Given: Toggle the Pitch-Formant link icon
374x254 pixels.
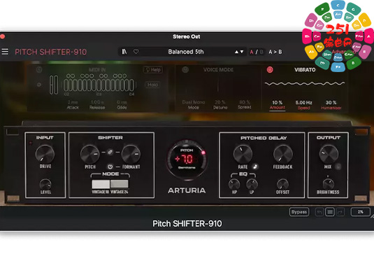Looking at the screenshot, I should pyautogui.click(x=110, y=152).
